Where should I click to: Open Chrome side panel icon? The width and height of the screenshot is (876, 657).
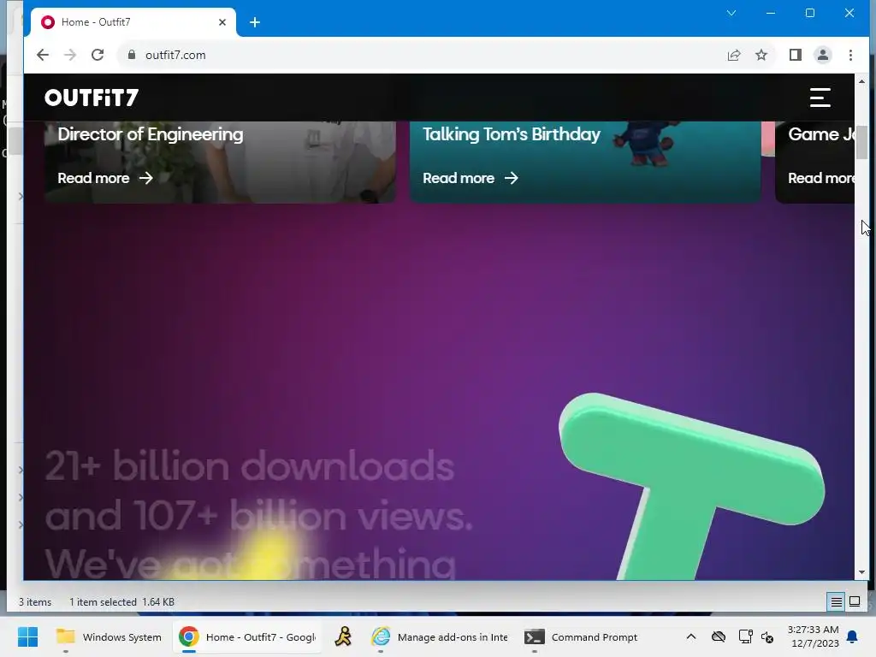pyautogui.click(x=795, y=55)
